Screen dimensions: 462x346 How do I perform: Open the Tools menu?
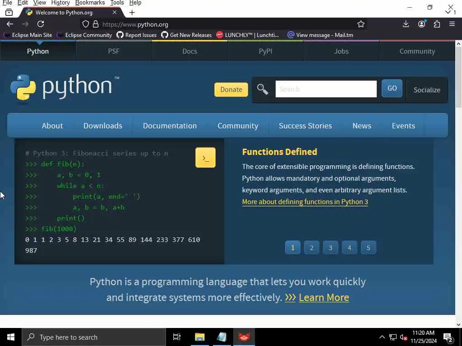(x=117, y=3)
